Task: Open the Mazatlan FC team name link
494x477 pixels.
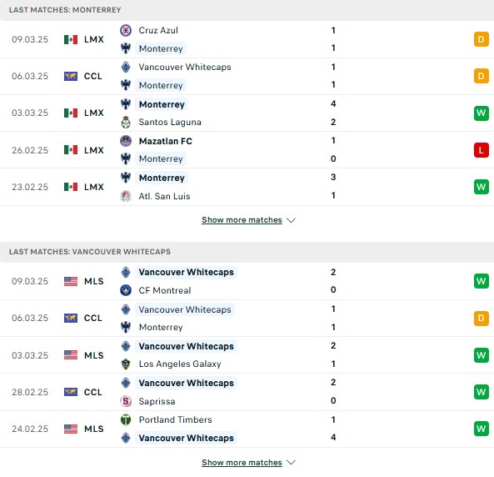Action: pyautogui.click(x=166, y=141)
